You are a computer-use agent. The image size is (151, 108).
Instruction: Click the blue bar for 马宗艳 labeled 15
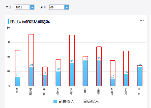pos(45,80)
